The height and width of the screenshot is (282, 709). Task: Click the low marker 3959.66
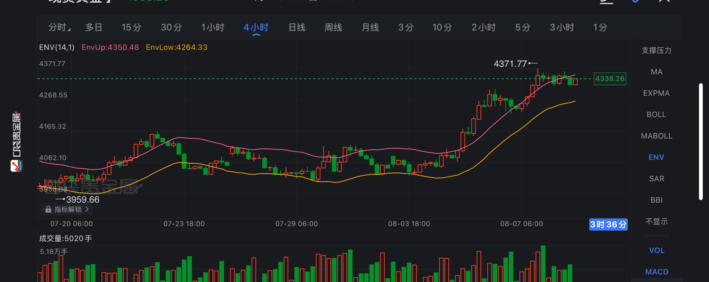[x=82, y=199]
